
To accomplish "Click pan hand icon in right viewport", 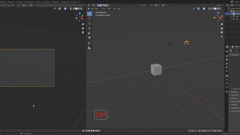I will (x=222, y=28).
